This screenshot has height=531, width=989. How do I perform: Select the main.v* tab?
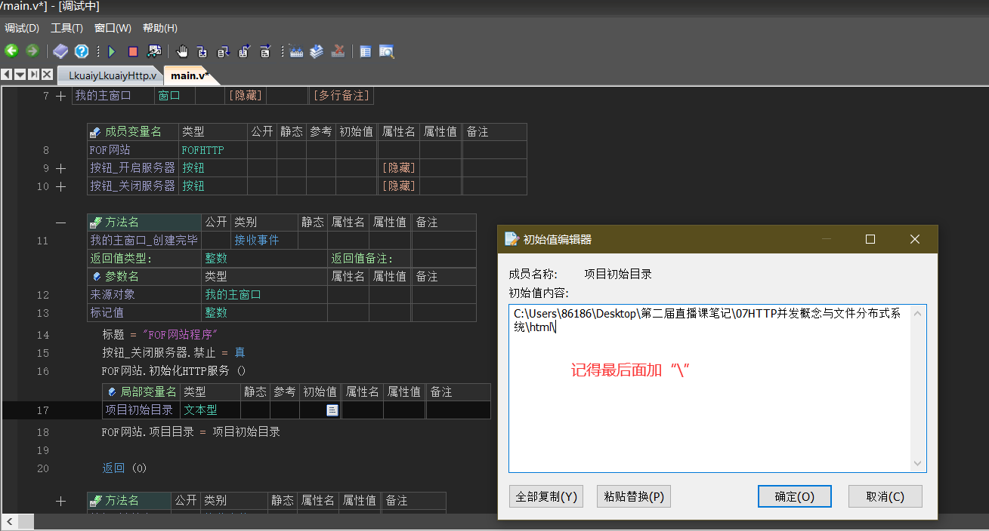[189, 75]
